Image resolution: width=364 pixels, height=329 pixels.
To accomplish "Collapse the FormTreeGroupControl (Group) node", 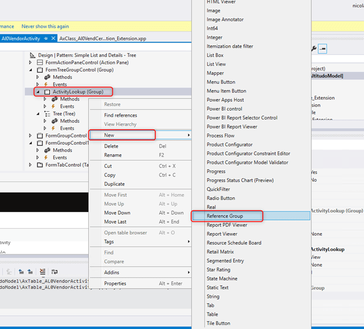I will click(x=31, y=70).
